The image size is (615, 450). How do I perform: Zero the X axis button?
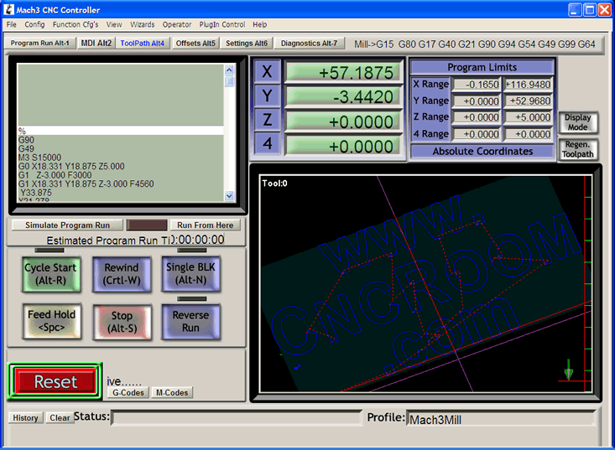point(267,72)
